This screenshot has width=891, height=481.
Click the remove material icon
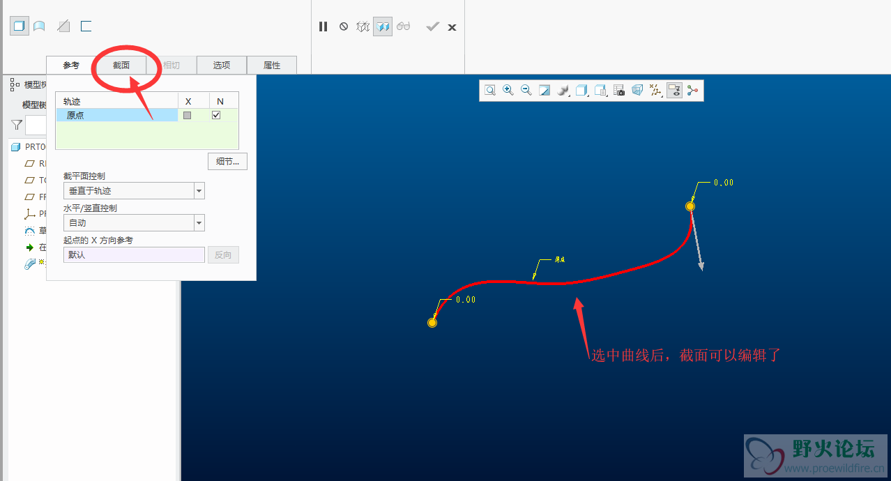pyautogui.click(x=63, y=26)
